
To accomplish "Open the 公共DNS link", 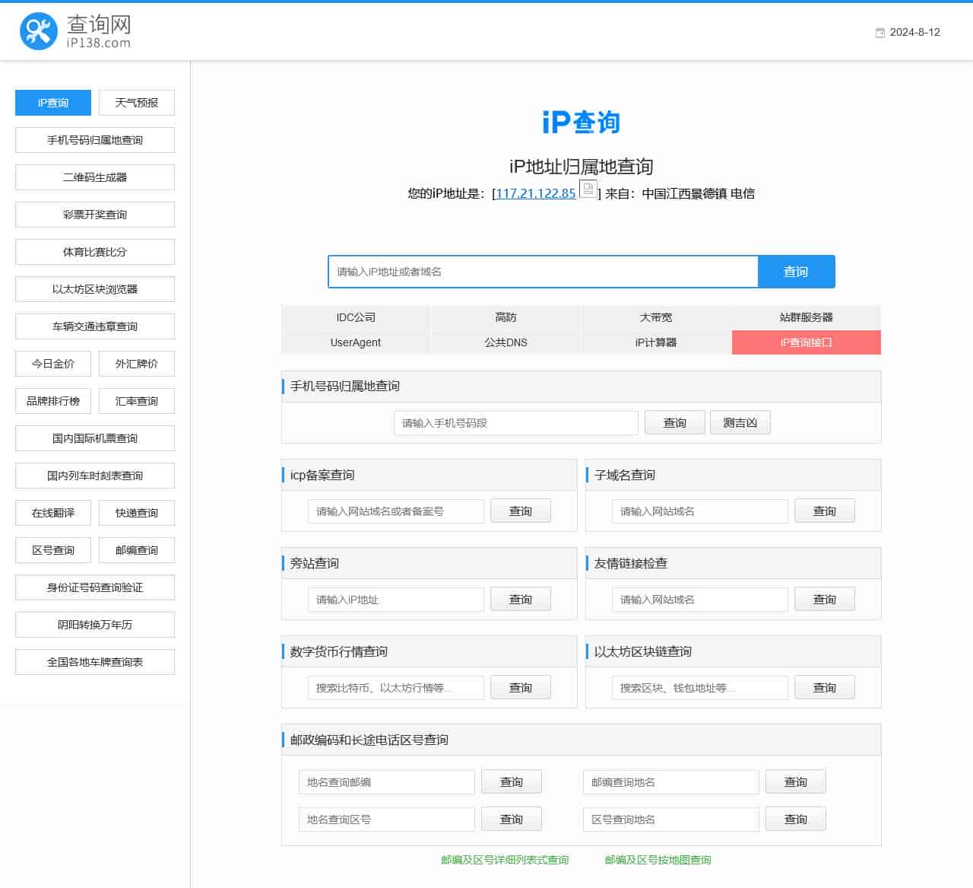I will pos(506,342).
